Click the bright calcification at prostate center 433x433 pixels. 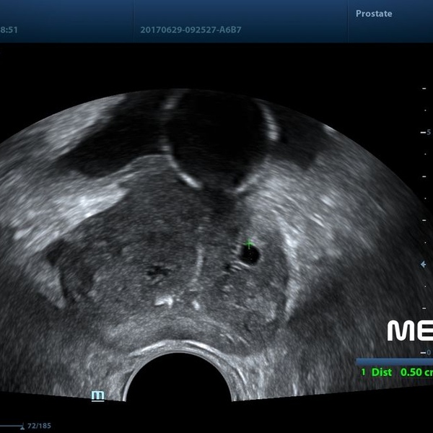click(x=165, y=301)
